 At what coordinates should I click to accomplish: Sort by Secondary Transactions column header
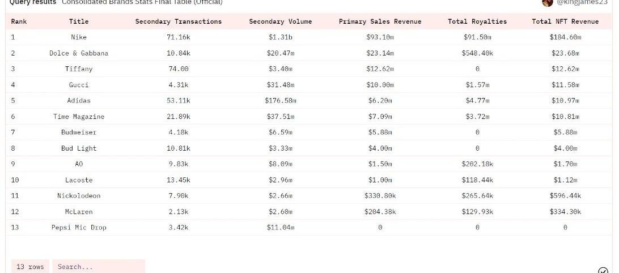click(179, 22)
